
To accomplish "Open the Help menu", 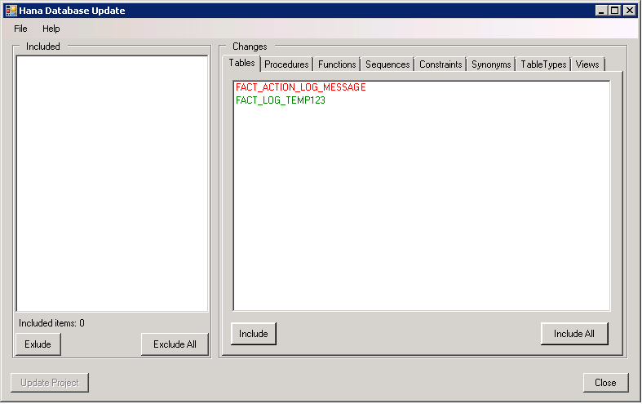I will click(x=51, y=29).
